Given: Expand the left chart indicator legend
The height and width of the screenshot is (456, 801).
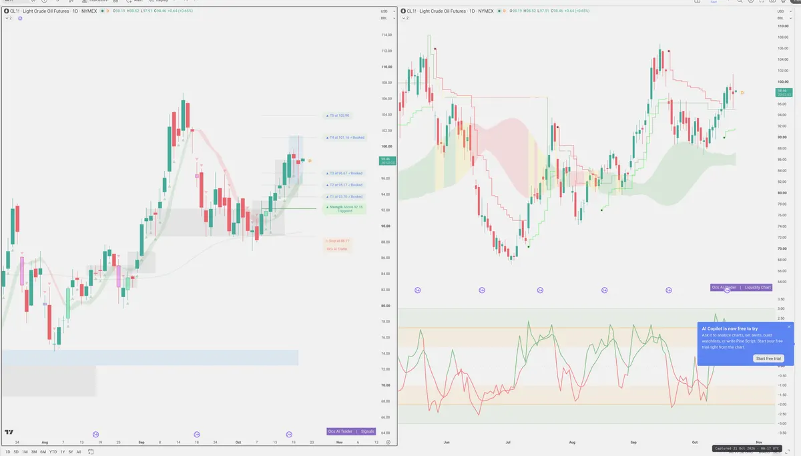Looking at the screenshot, I should (9, 18).
